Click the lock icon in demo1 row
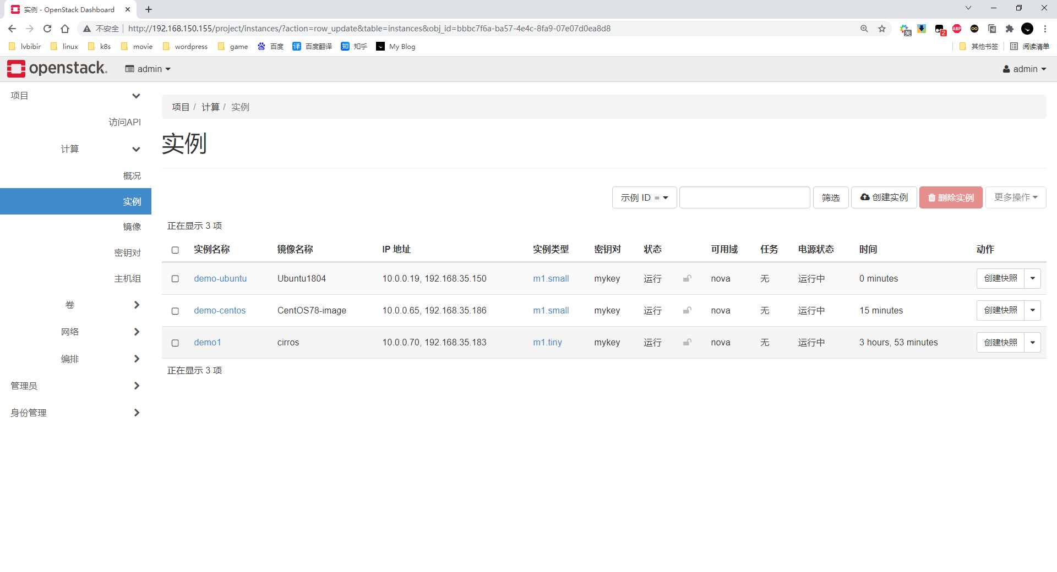The image size is (1057, 572). point(687,342)
